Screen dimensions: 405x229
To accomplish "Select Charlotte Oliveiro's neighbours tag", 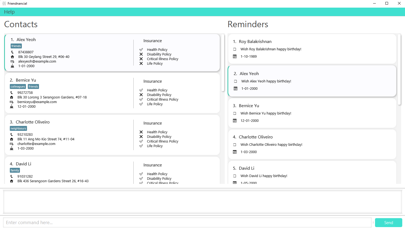I will (x=19, y=129).
